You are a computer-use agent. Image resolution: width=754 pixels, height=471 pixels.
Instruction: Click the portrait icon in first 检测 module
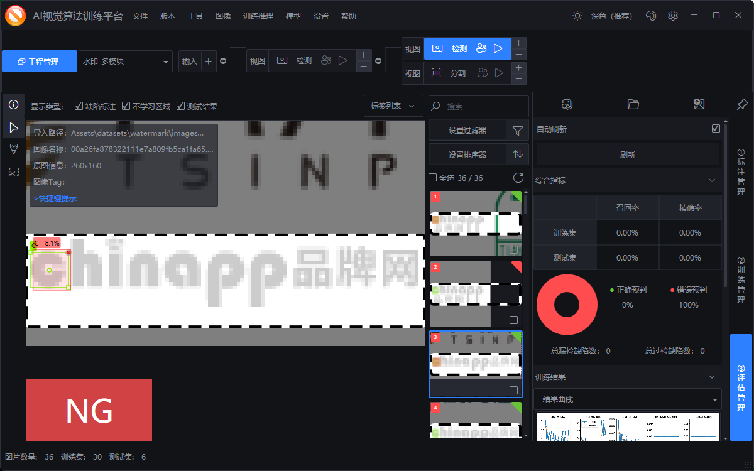click(x=282, y=61)
